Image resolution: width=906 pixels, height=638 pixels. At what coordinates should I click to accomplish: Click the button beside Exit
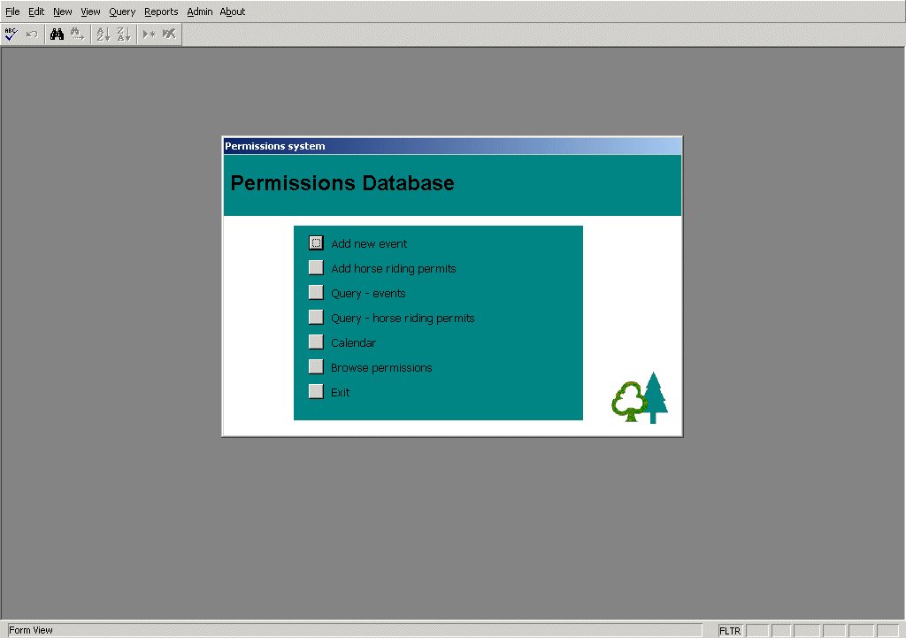click(x=316, y=392)
